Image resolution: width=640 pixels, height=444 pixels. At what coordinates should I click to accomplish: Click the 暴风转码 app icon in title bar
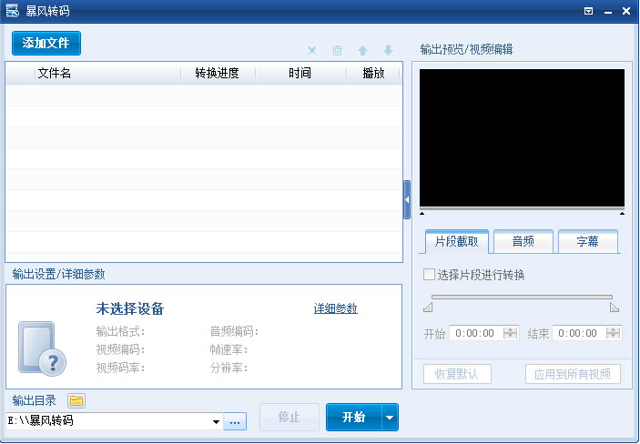[x=12, y=11]
